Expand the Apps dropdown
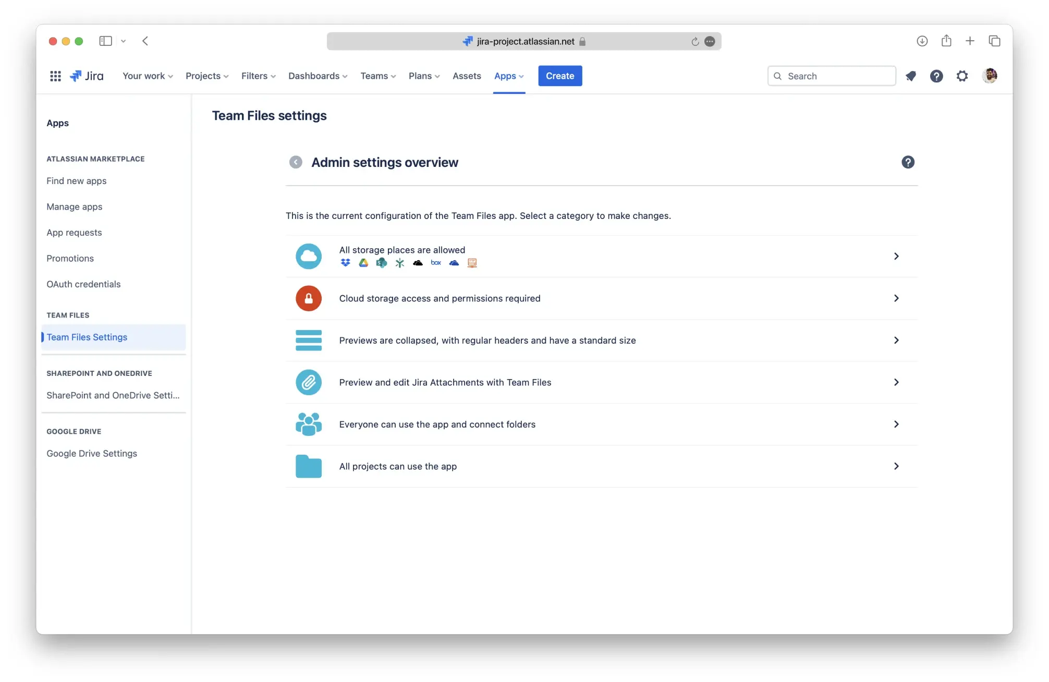This screenshot has width=1049, height=682. (509, 76)
